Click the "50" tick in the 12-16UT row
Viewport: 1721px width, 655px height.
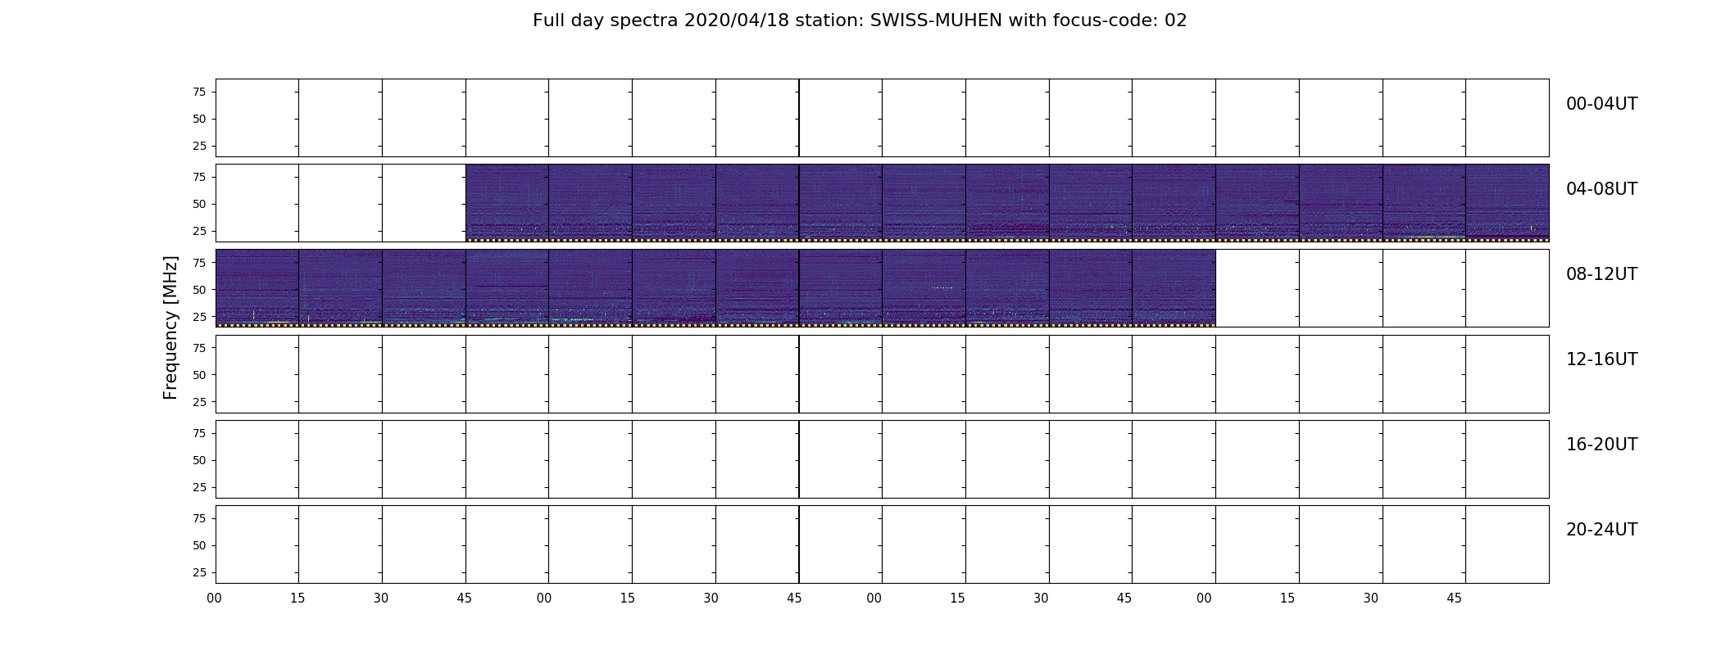(199, 374)
